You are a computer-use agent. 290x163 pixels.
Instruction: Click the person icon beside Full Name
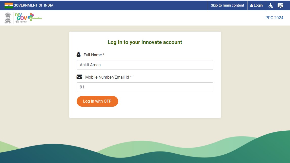point(78,55)
